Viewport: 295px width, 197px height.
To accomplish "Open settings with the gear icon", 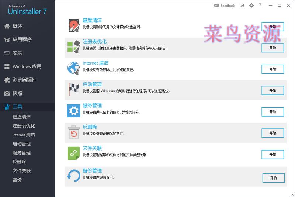I will (251, 6).
